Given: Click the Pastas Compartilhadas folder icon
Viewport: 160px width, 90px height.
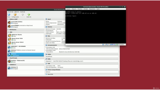Looking at the screenshot, I should 46,69.
